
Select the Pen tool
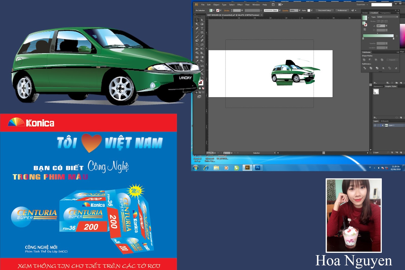pos(197,28)
